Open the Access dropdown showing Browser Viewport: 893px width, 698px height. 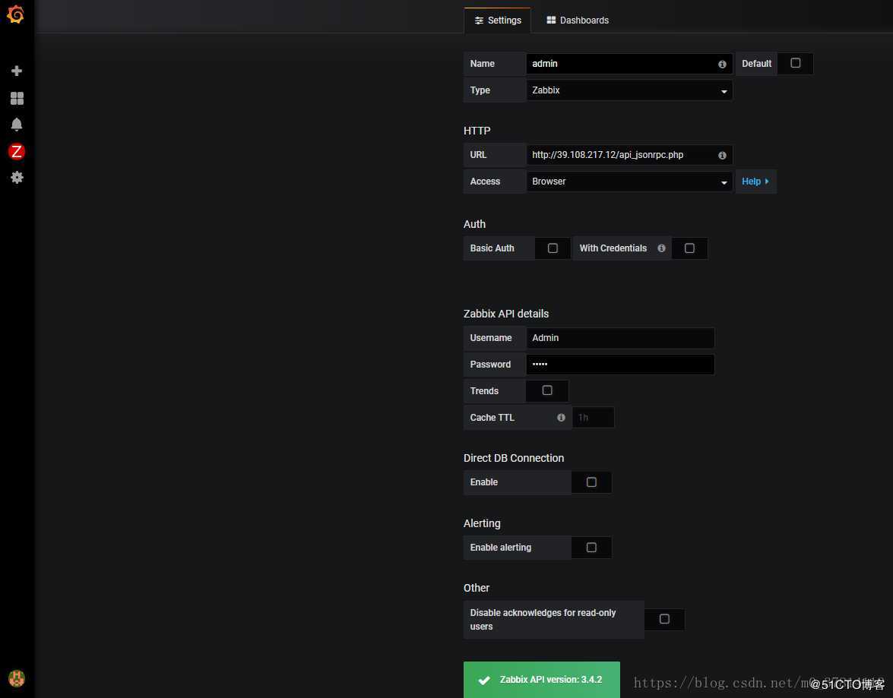tap(629, 182)
